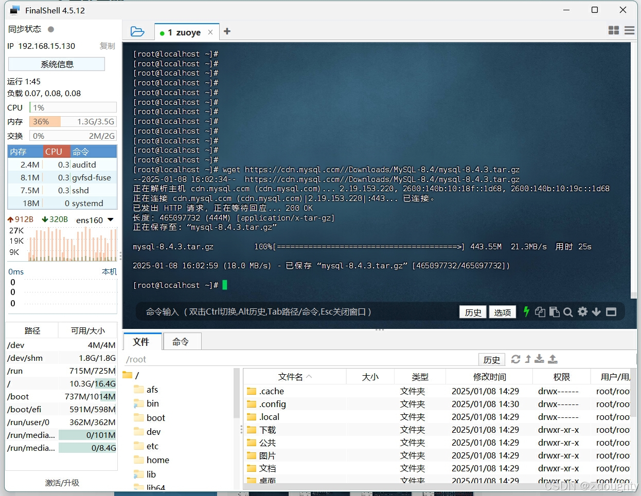Open terminal search with the magnifier icon

point(568,312)
